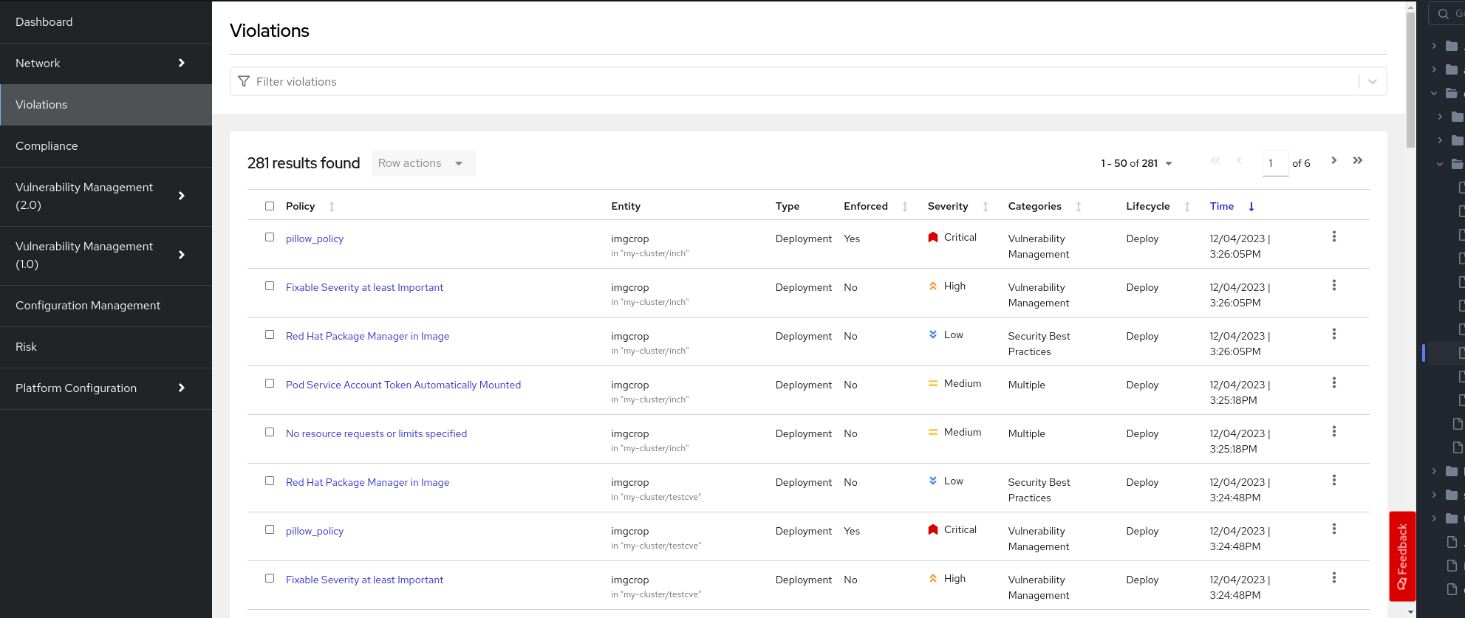This screenshot has height=618, width=1465.
Task: Click the search icon at top right
Action: 1444,14
